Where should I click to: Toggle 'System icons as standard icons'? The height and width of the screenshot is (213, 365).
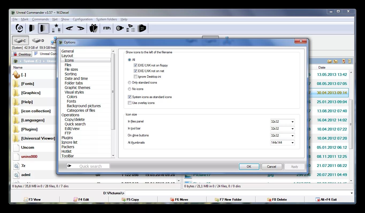click(x=130, y=97)
